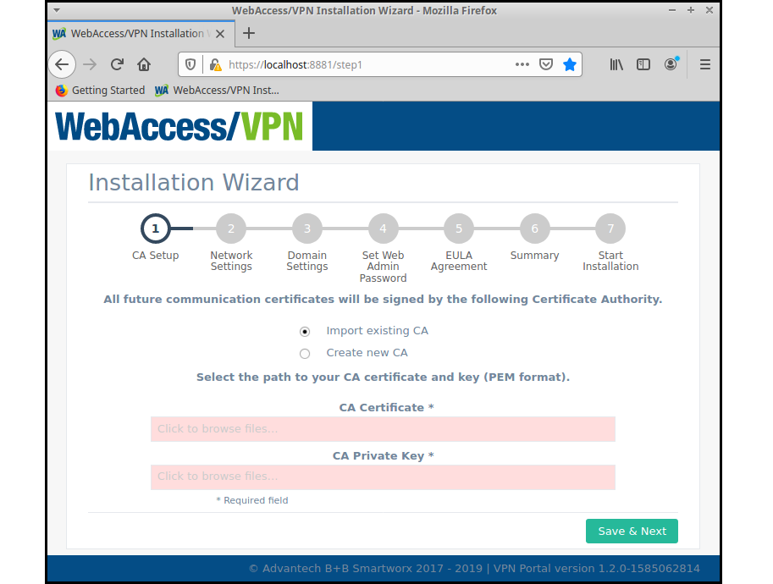The height and width of the screenshot is (584, 773).
Task: Open the Firefox home page icon
Action: click(144, 64)
